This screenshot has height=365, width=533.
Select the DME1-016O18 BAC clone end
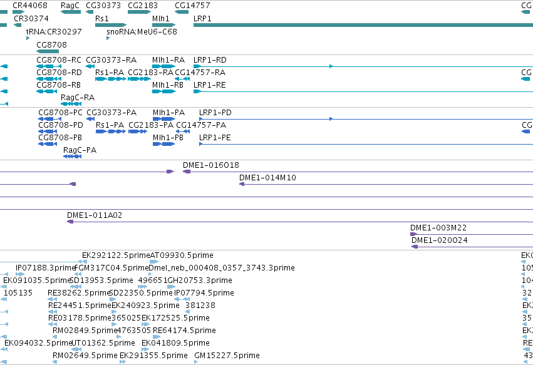[187, 172]
